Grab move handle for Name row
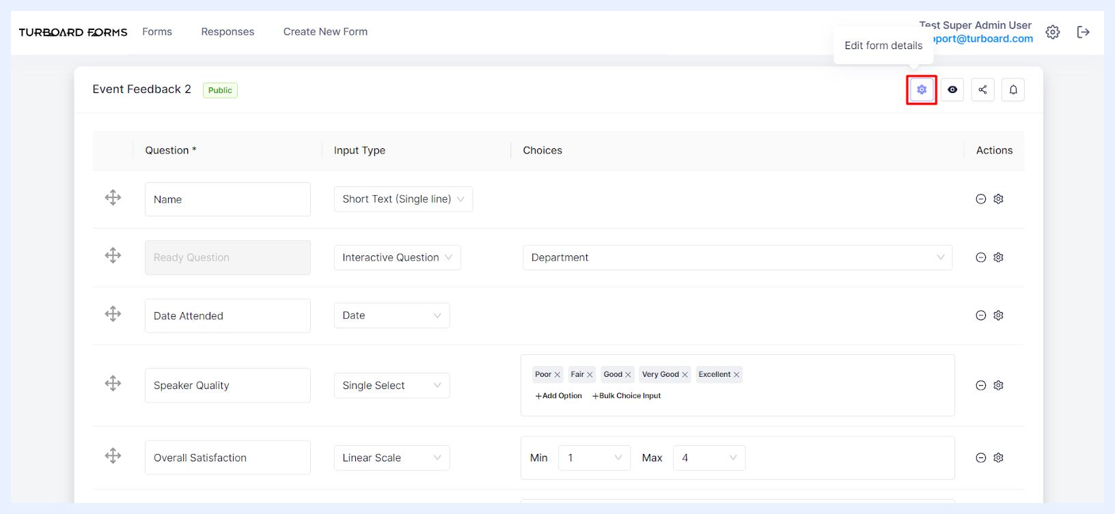1115x514 pixels. (x=113, y=198)
